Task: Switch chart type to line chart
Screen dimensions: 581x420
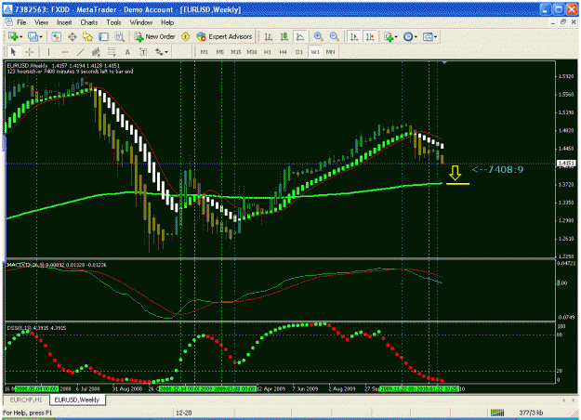Action: click(299, 36)
